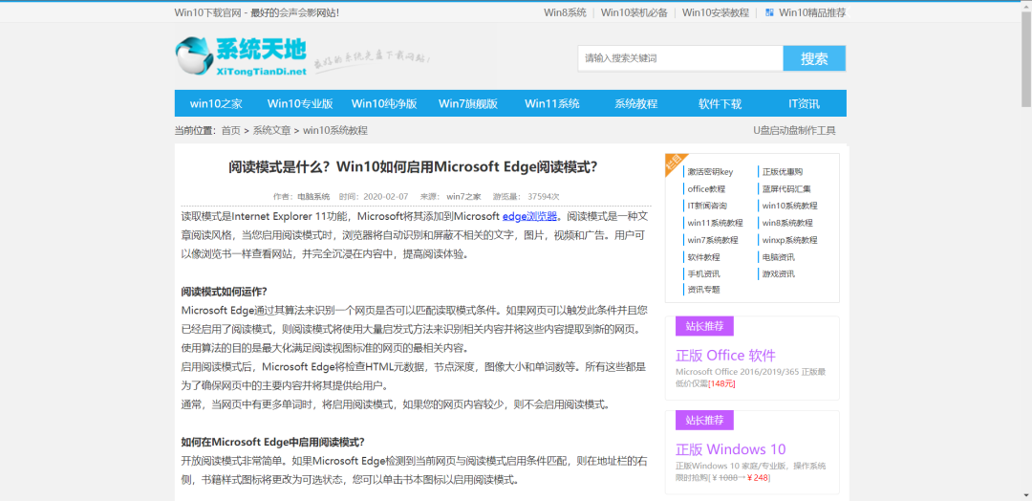
Task: Open win11系统教程 in the sidebar
Action: coord(715,223)
